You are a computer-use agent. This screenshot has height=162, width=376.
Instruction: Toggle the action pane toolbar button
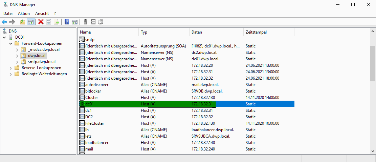click(x=74, y=22)
